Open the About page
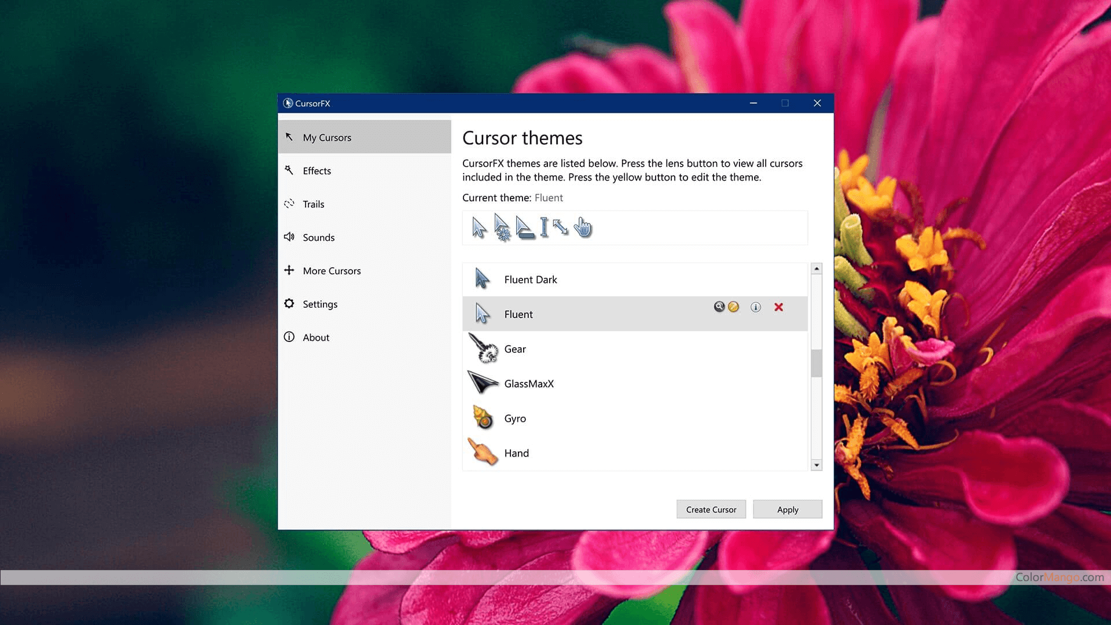 pos(365,337)
